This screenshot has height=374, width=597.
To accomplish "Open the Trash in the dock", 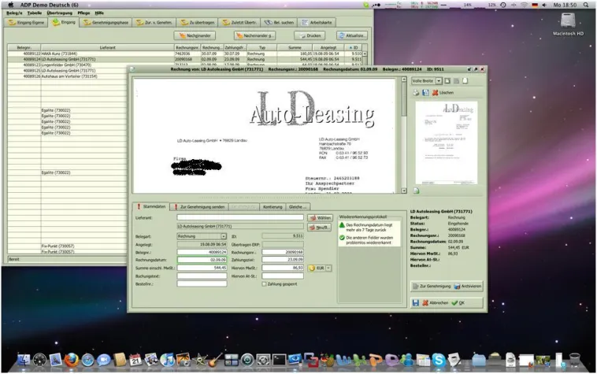I will [x=574, y=360].
